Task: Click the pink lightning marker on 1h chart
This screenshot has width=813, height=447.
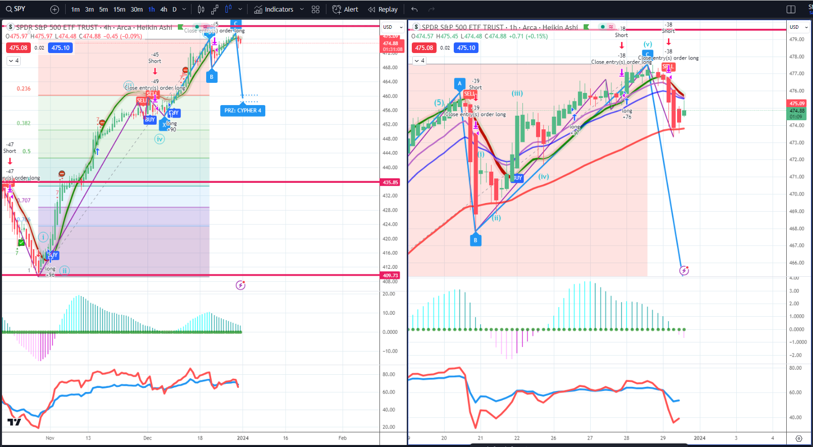Action: coord(684,270)
